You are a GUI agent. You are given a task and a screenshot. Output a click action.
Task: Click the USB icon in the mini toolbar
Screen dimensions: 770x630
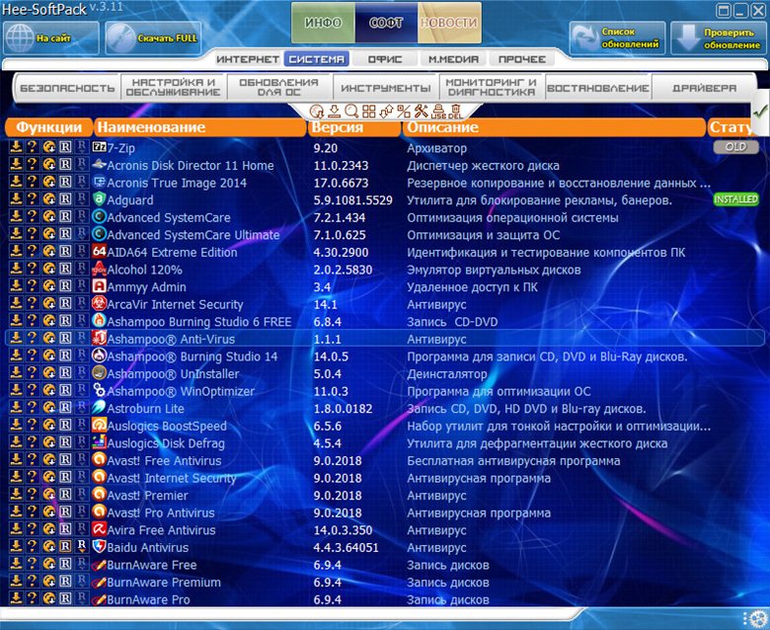coord(438,112)
